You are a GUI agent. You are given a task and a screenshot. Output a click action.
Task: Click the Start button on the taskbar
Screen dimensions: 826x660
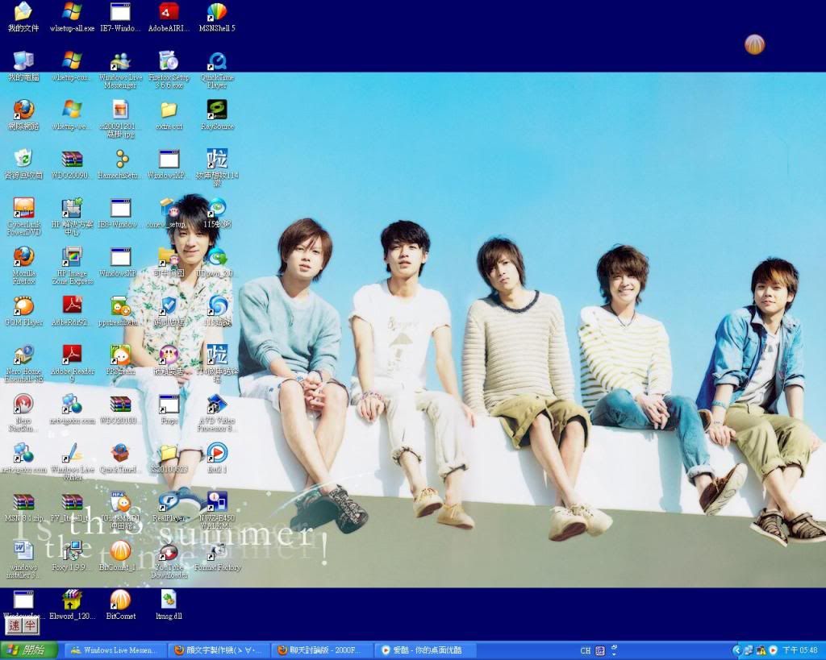29,650
